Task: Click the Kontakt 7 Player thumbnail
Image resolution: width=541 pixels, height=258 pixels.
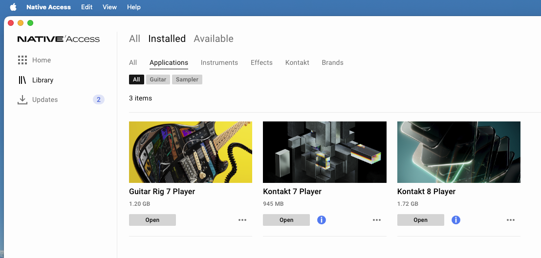Action: coord(325,152)
